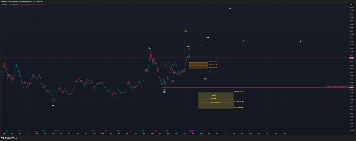This screenshot has width=356, height=141.
Task: Click the TradingView logo
Action: (x=9, y=138)
